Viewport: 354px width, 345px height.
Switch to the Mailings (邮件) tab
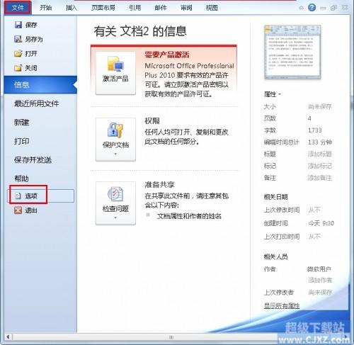point(161,8)
